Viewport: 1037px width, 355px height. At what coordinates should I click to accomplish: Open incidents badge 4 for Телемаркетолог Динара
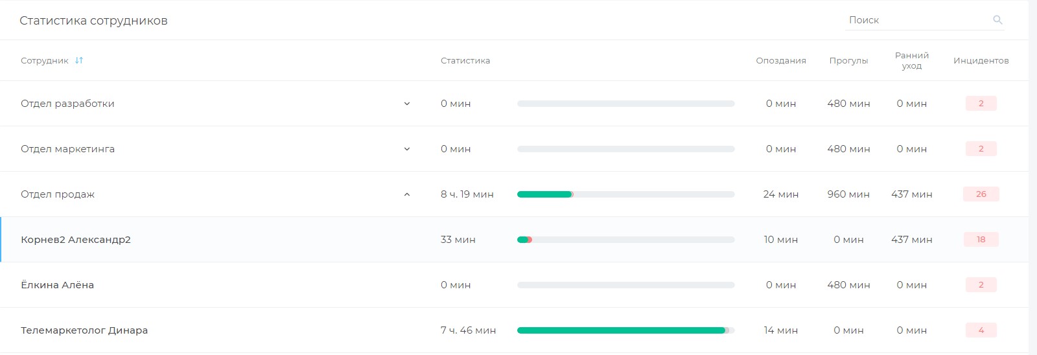pyautogui.click(x=981, y=330)
